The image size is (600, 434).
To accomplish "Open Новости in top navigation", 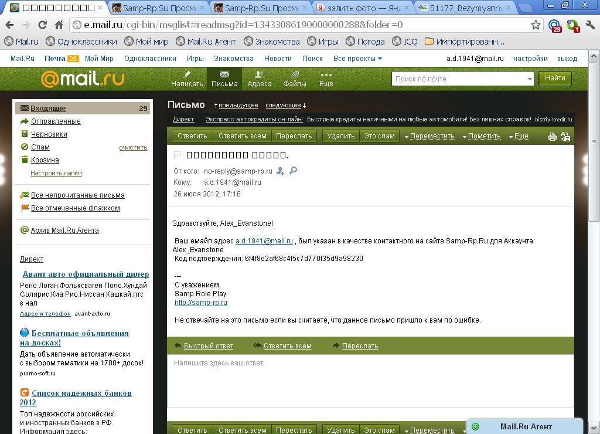I will 278,59.
